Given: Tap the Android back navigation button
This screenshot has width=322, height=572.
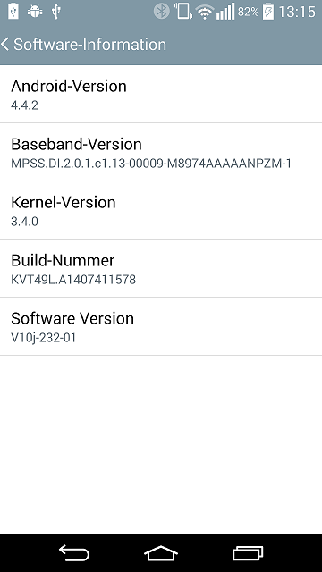Looking at the screenshot, I should point(74,553).
